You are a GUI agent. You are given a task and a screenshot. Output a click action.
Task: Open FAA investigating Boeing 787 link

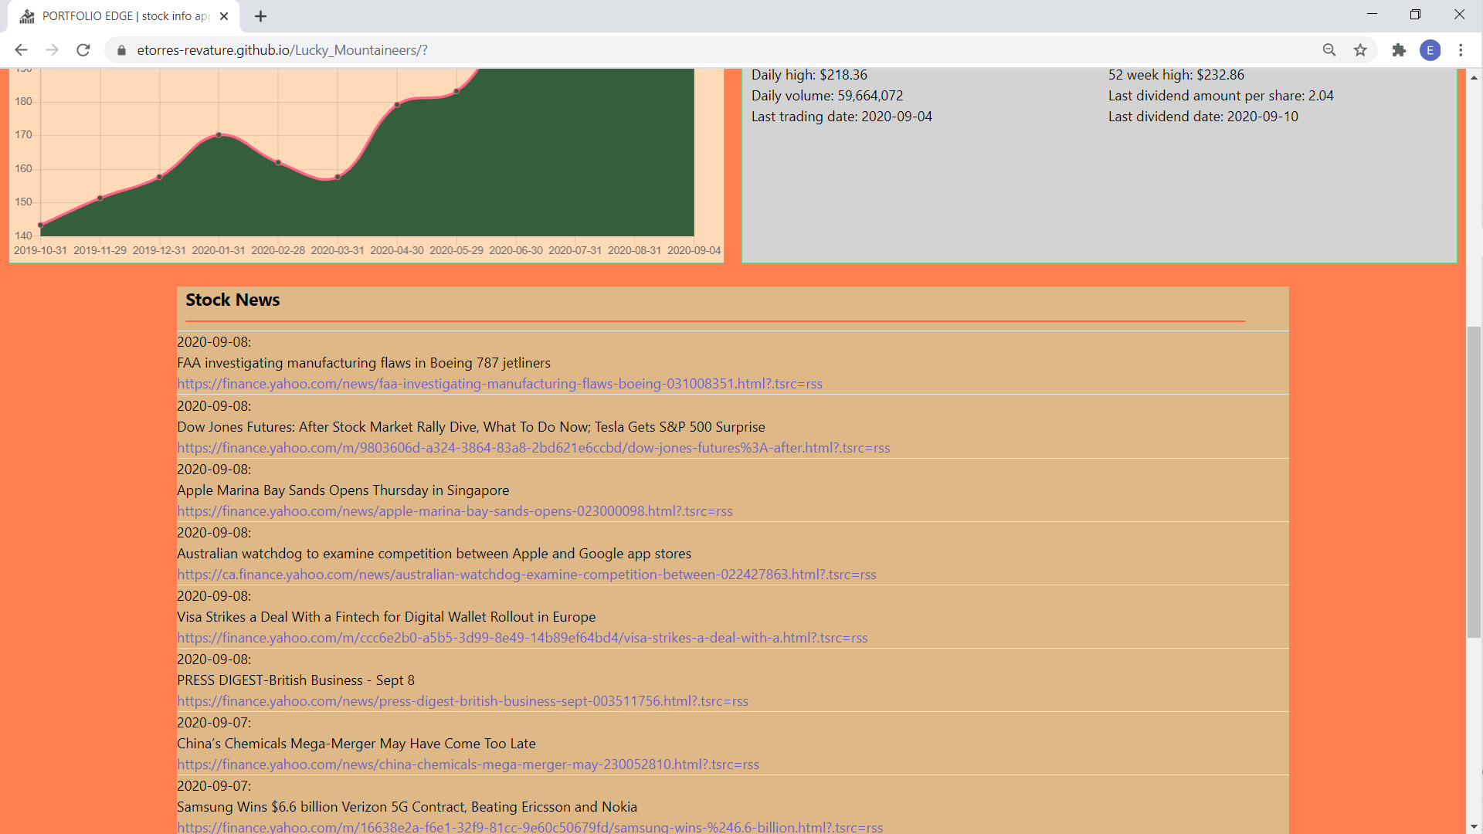click(x=499, y=384)
